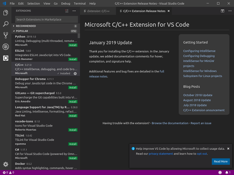Open the Terminal menu
234x175 pixels.
tap(80, 3)
